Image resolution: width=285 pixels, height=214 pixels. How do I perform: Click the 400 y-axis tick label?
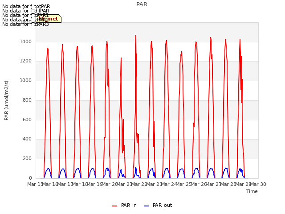coord(27,139)
